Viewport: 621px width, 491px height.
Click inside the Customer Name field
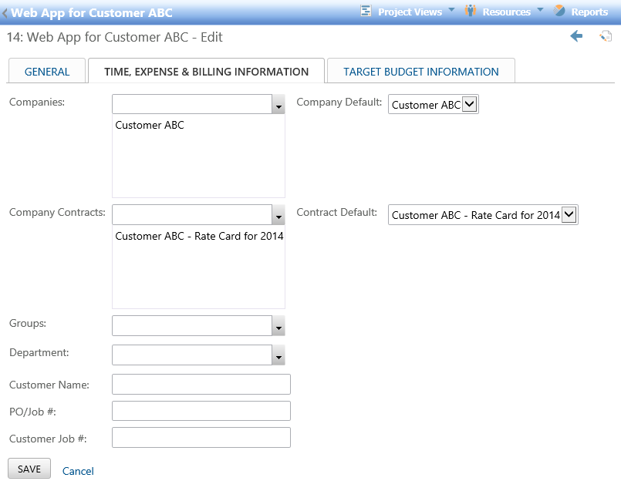[x=201, y=384]
